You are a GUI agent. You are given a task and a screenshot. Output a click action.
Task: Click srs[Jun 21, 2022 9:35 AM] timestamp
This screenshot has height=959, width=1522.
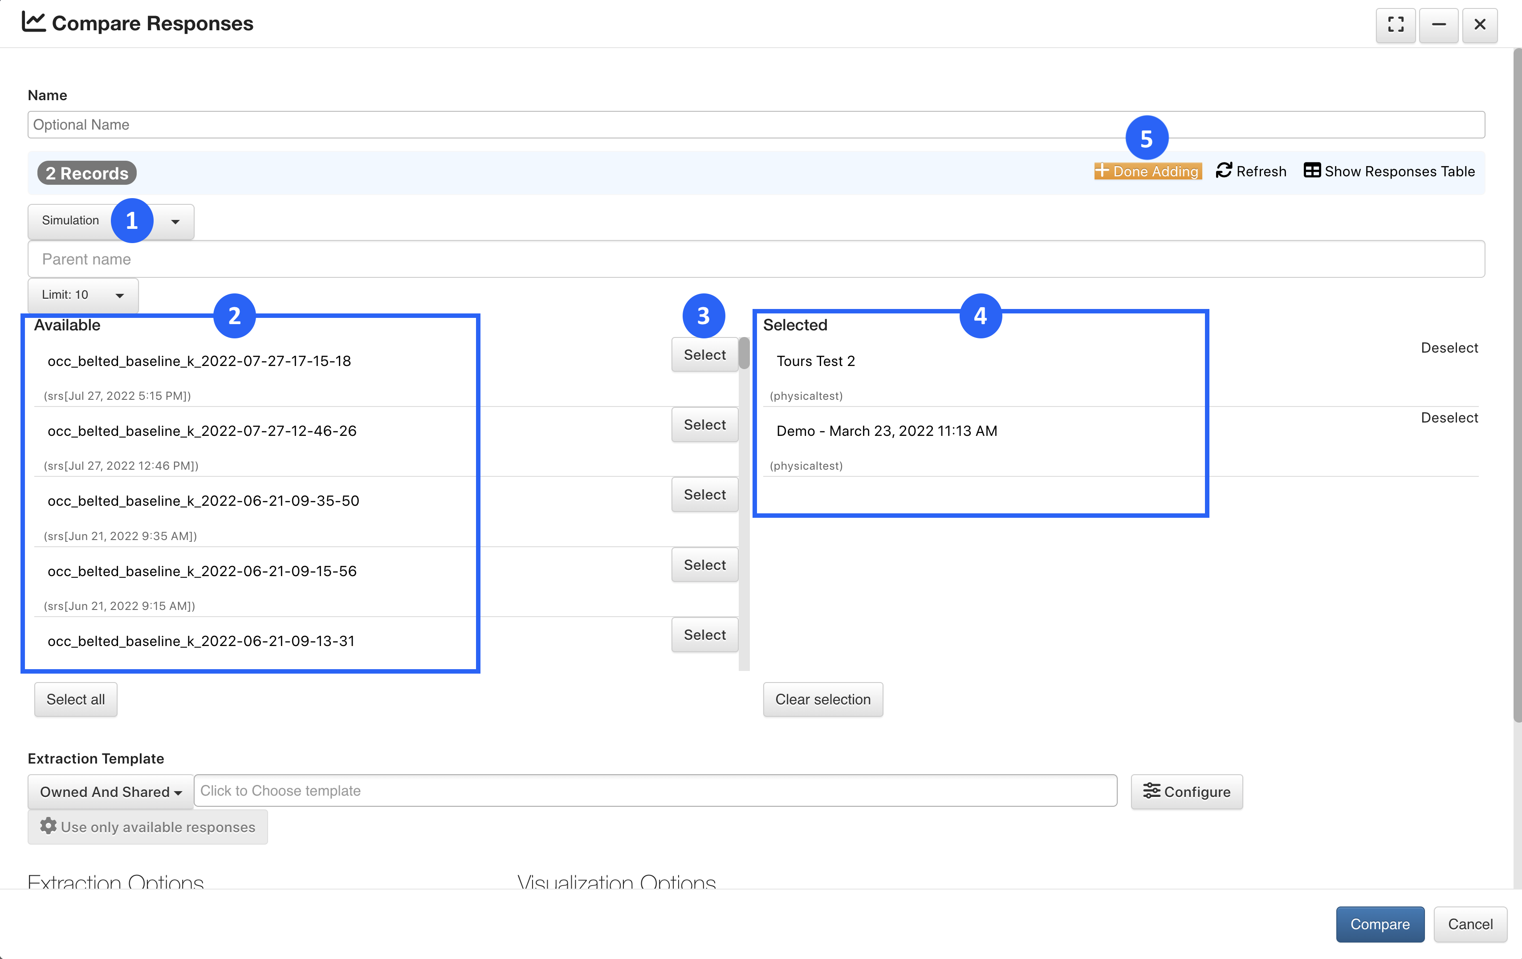click(120, 536)
